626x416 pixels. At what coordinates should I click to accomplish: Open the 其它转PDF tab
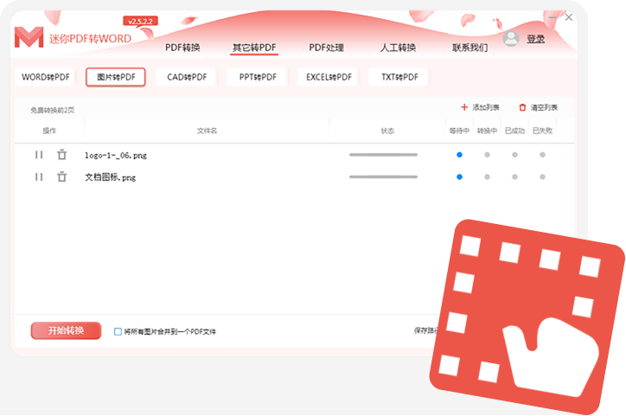(254, 48)
